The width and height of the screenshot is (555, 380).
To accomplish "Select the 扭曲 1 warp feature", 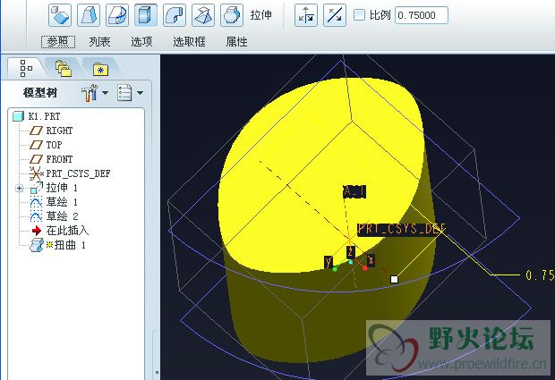I will click(x=57, y=245).
